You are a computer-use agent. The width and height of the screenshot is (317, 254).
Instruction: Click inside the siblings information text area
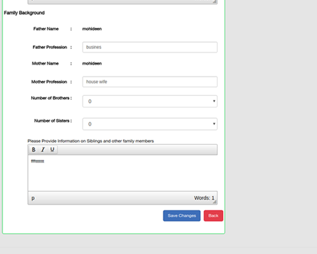(x=122, y=173)
